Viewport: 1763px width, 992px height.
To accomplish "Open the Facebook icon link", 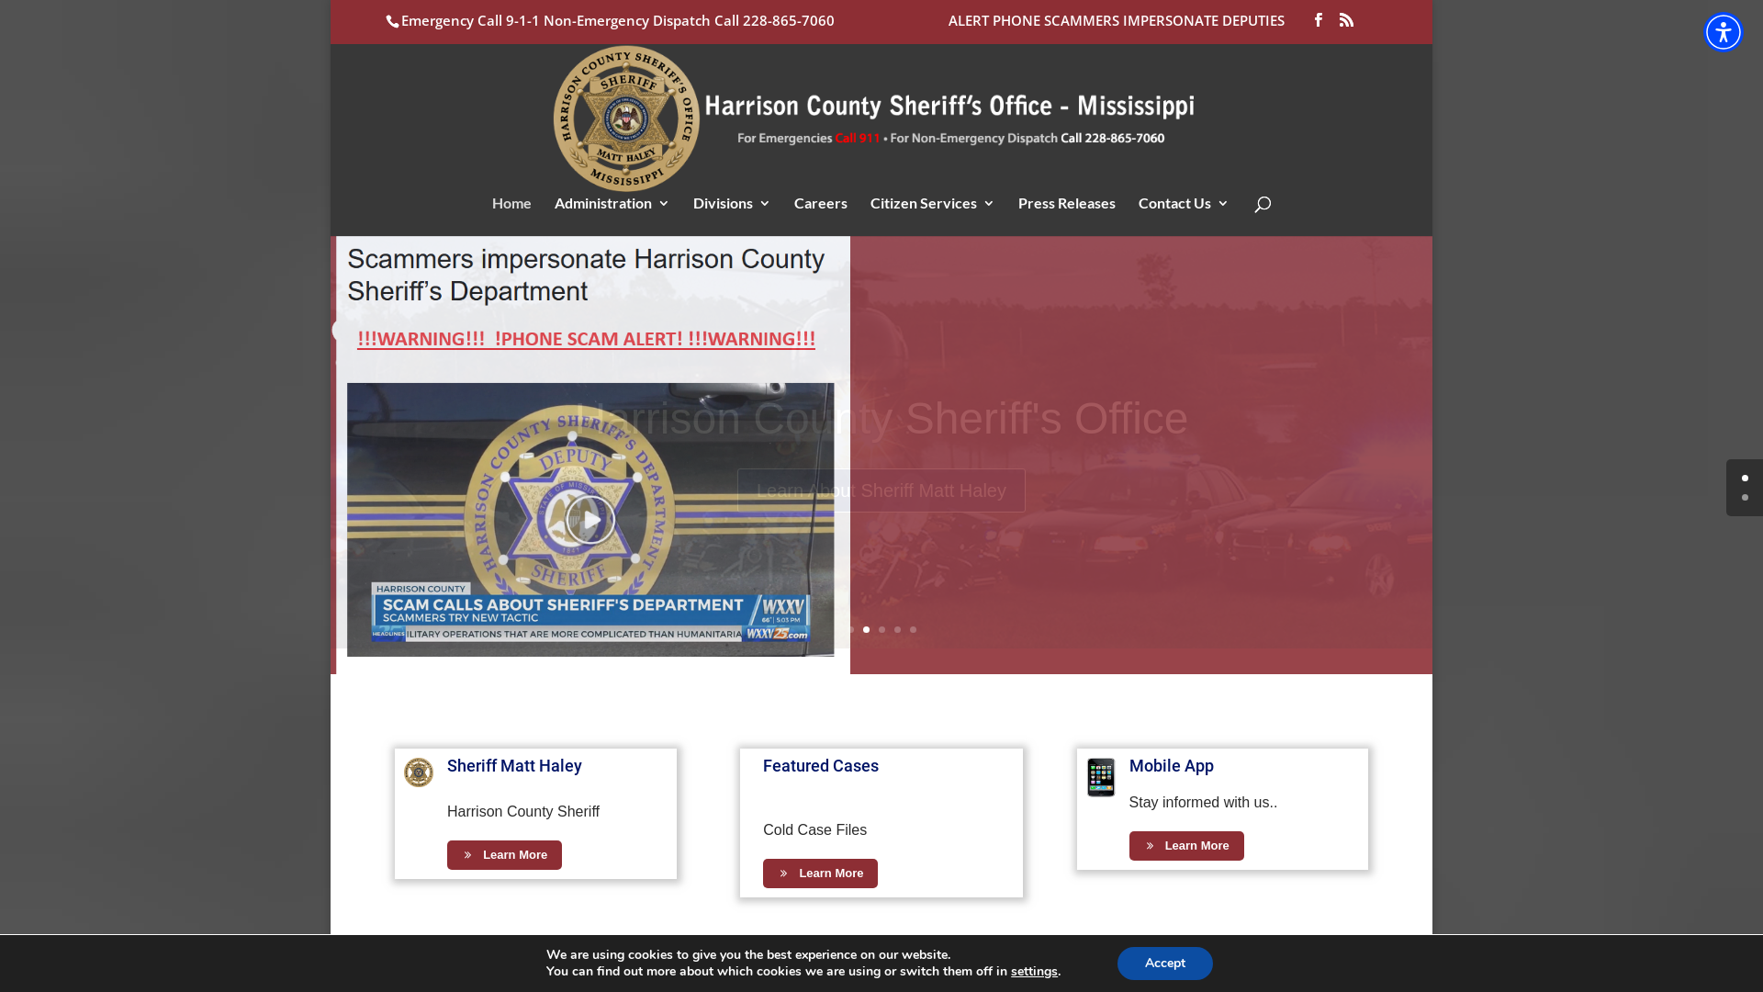I will click(x=1318, y=19).
